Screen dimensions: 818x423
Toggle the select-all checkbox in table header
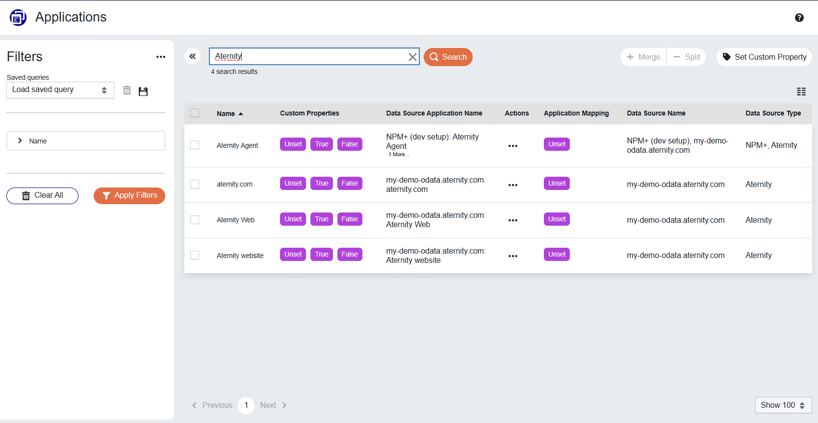pyautogui.click(x=195, y=113)
